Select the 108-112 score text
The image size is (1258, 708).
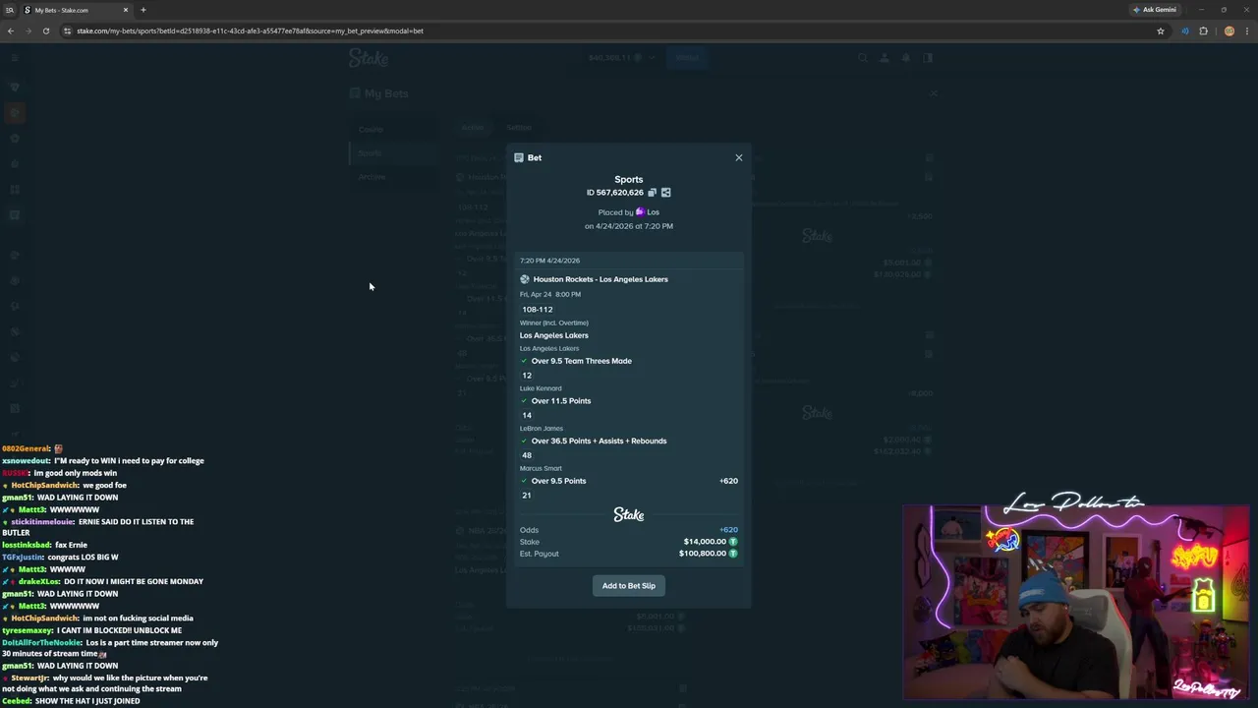click(x=538, y=310)
